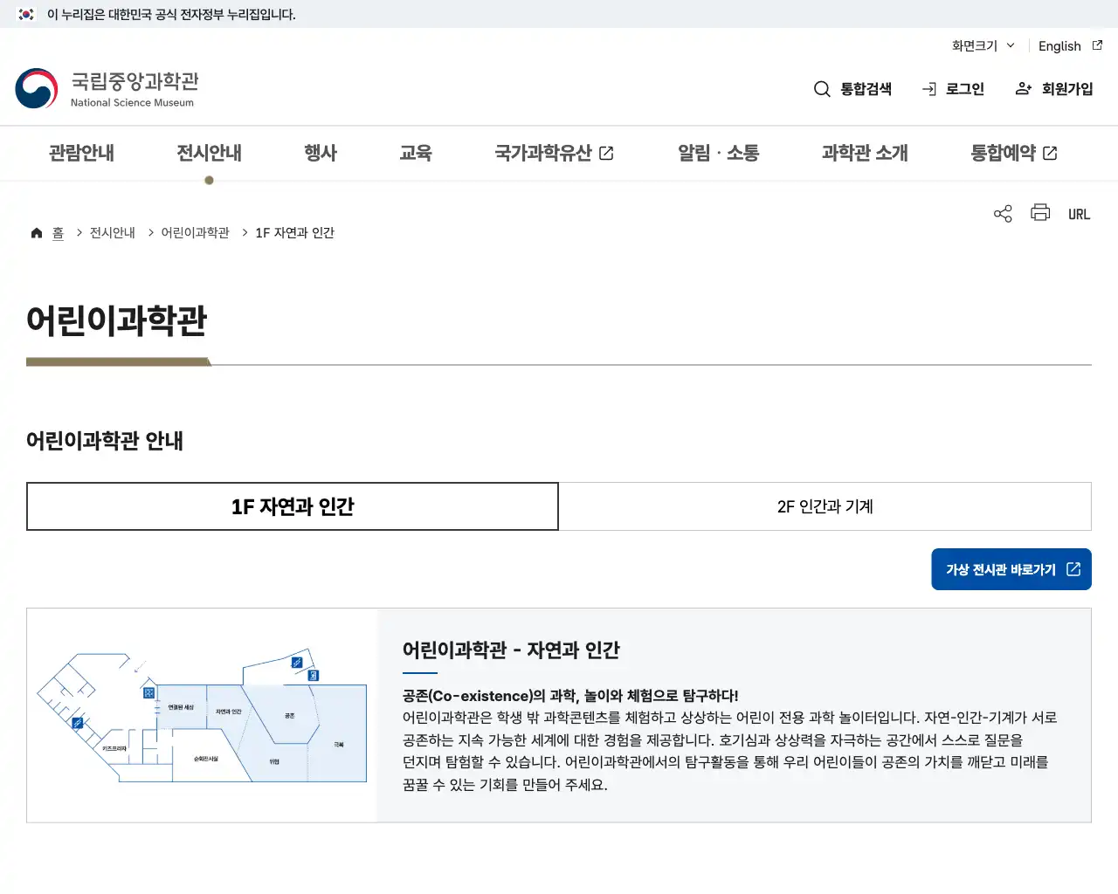Switch to the 2F 인간과 기계 tab
Screen dimensions: 1118x894
[x=825, y=506]
